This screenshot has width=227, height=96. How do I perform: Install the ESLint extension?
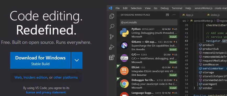click(173, 75)
